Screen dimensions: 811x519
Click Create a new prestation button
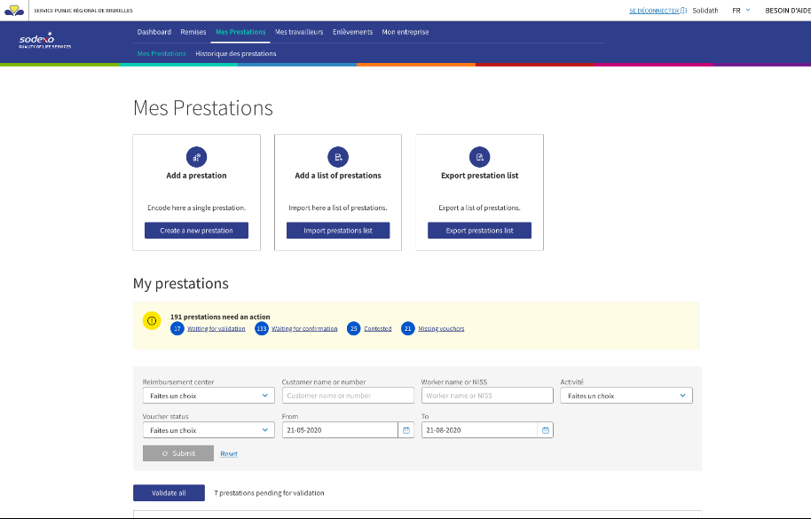coord(197,231)
